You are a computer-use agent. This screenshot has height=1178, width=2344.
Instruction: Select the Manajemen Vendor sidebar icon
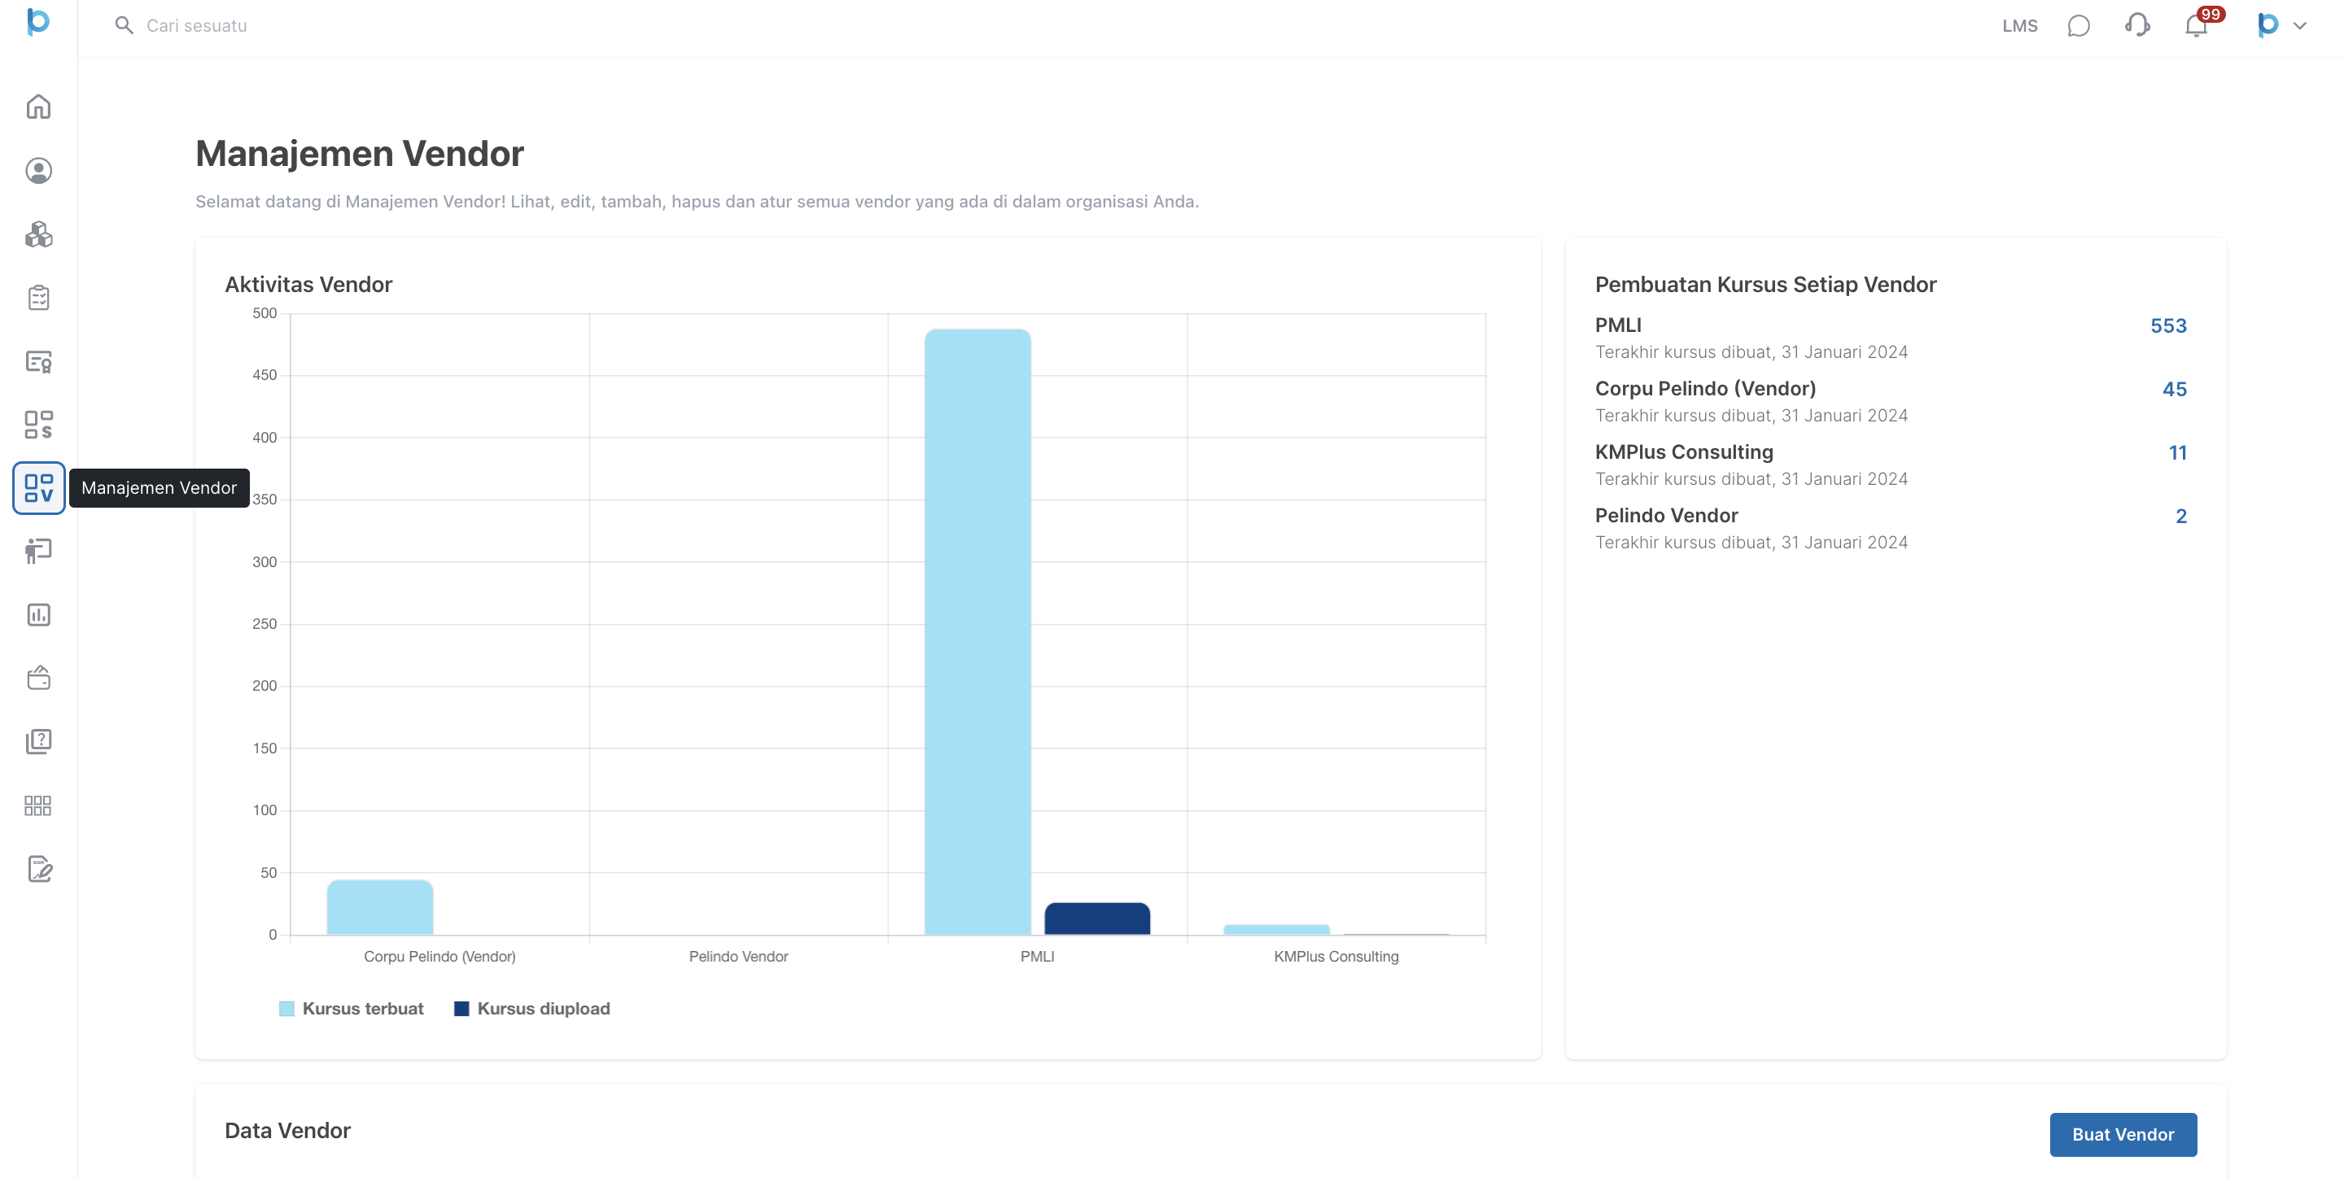(38, 487)
